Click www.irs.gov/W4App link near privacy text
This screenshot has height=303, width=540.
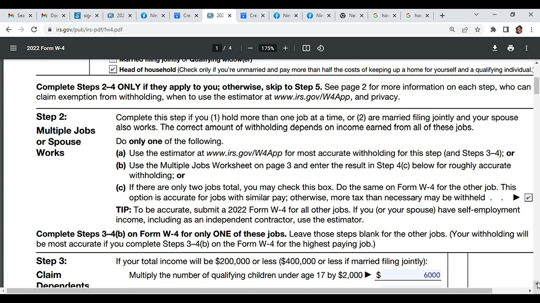tap(312, 97)
